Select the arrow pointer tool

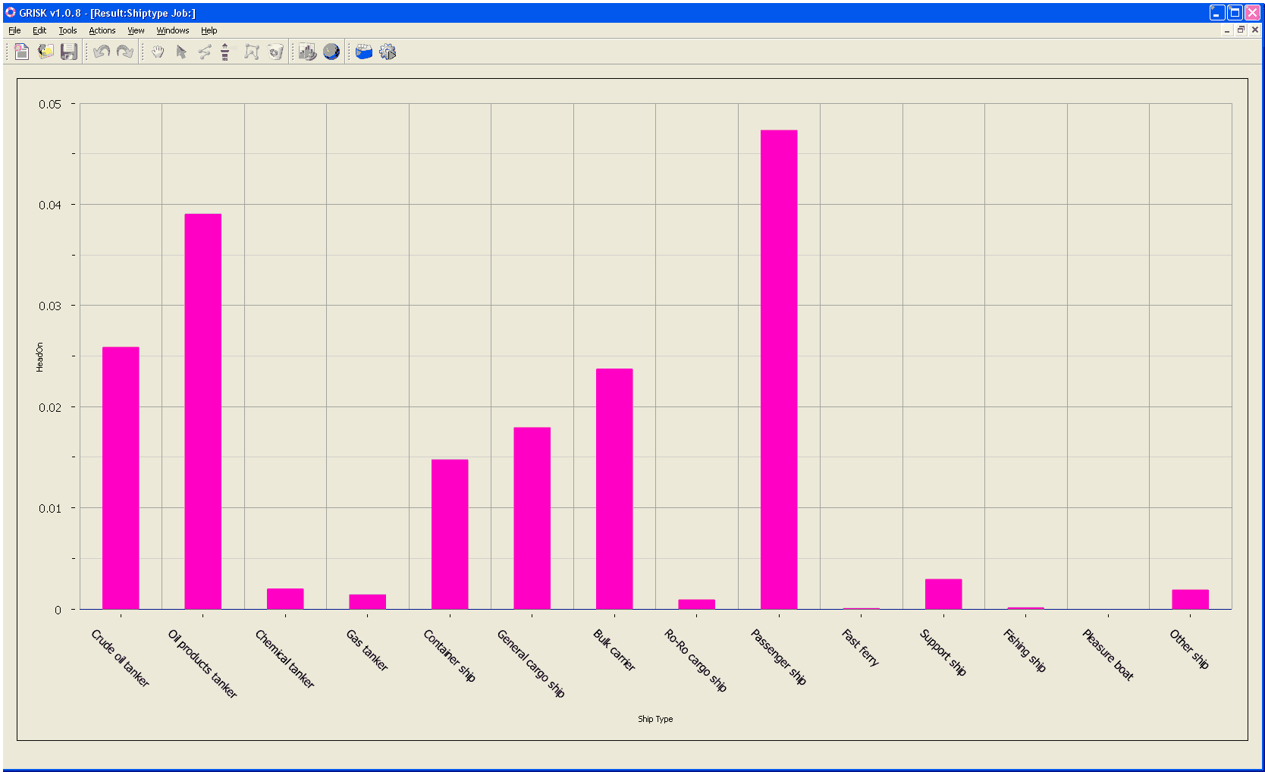[x=181, y=52]
